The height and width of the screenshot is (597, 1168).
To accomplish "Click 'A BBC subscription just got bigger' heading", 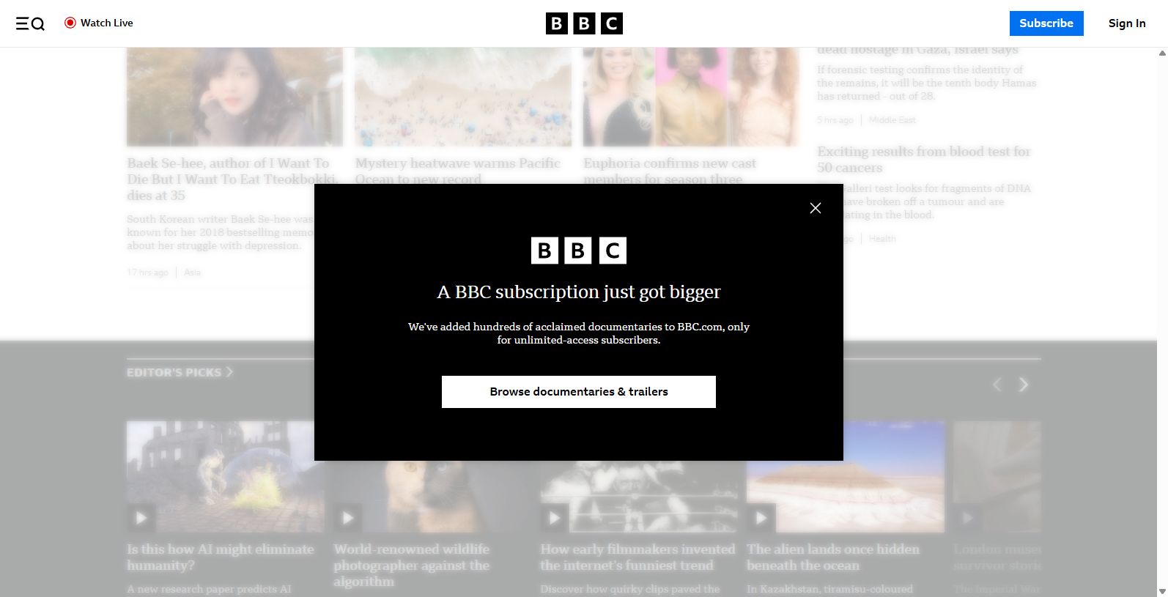I will (x=579, y=292).
